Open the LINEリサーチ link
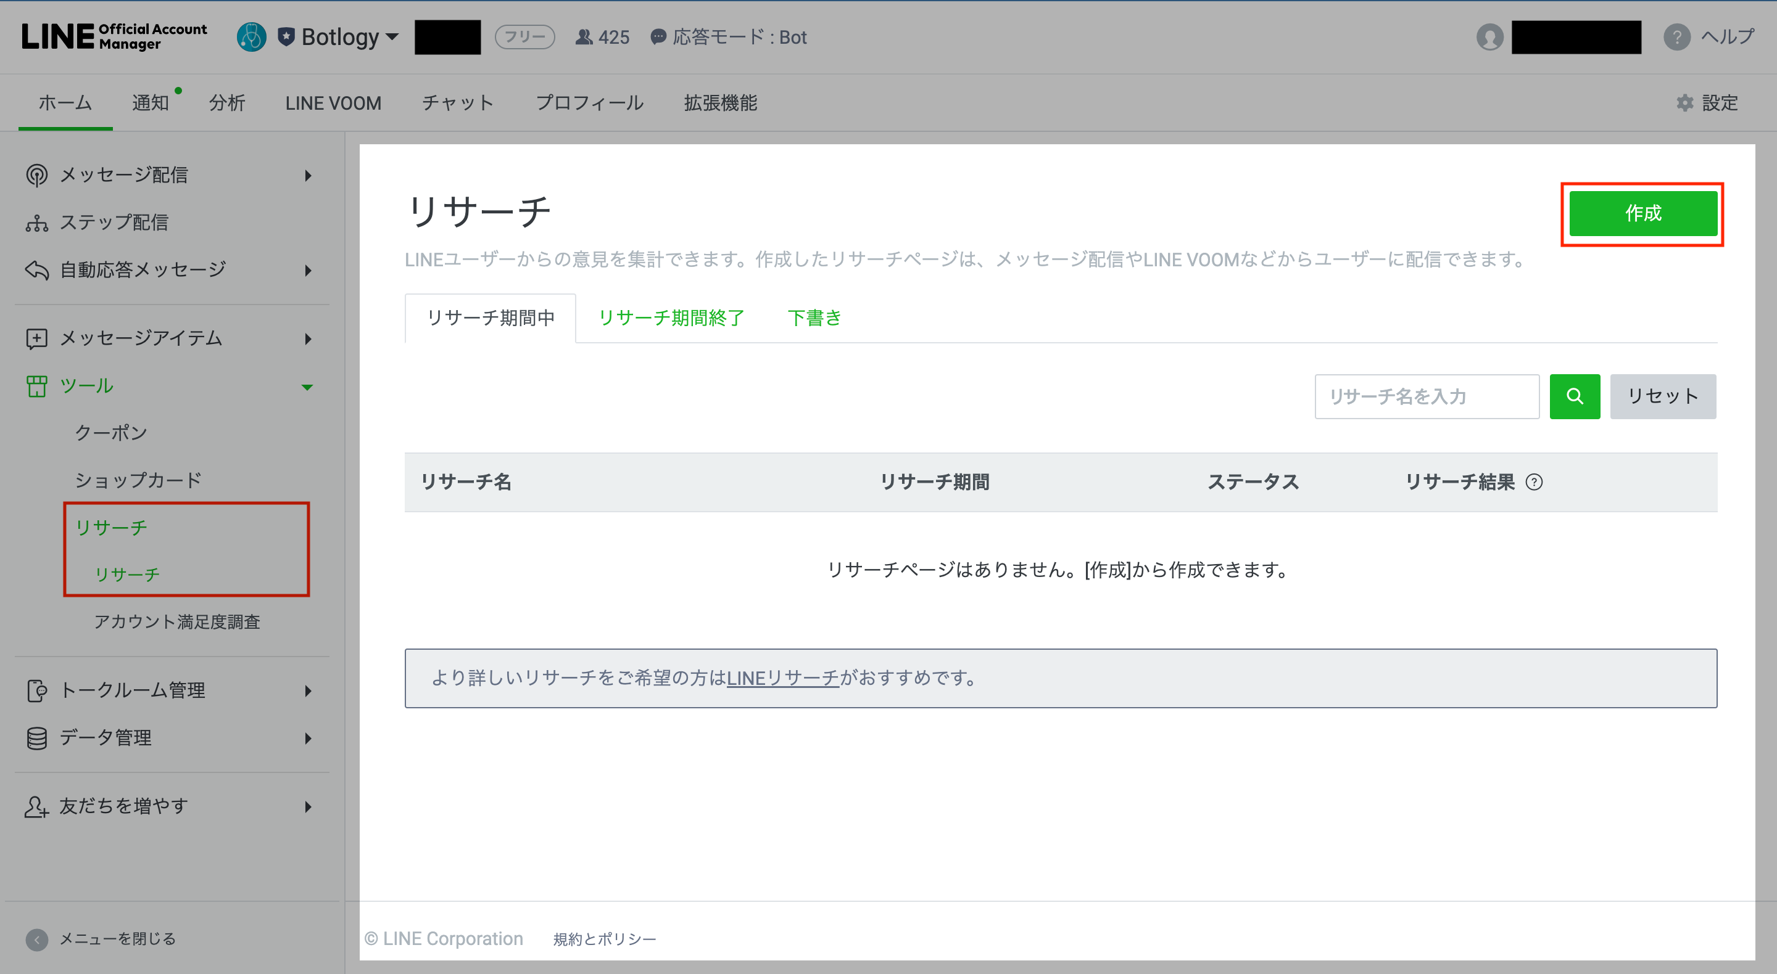The image size is (1777, 974). [x=782, y=678]
